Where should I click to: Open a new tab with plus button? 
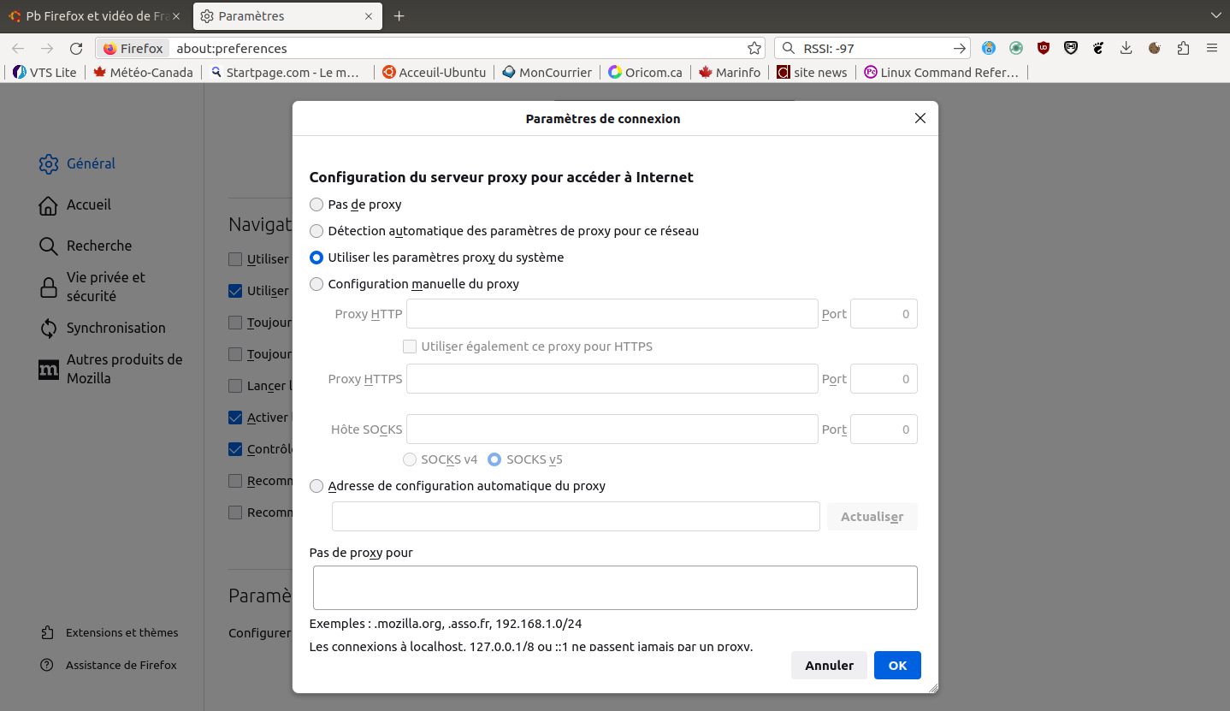[x=399, y=16]
